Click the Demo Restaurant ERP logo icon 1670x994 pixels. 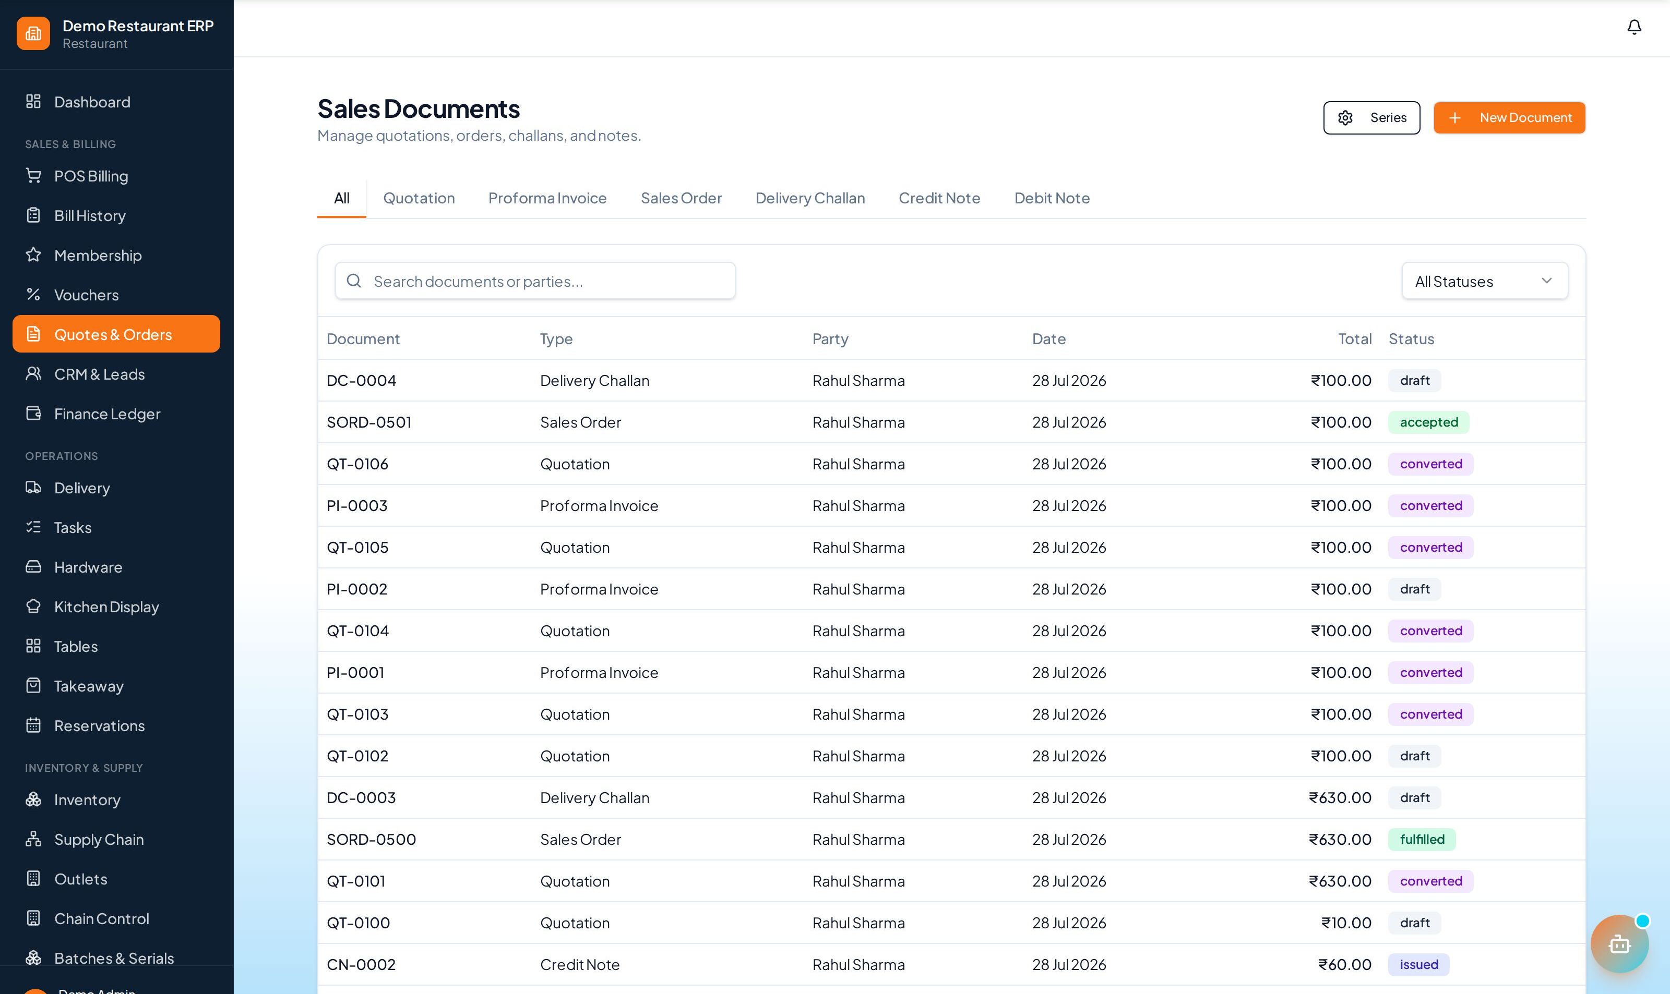[33, 33]
